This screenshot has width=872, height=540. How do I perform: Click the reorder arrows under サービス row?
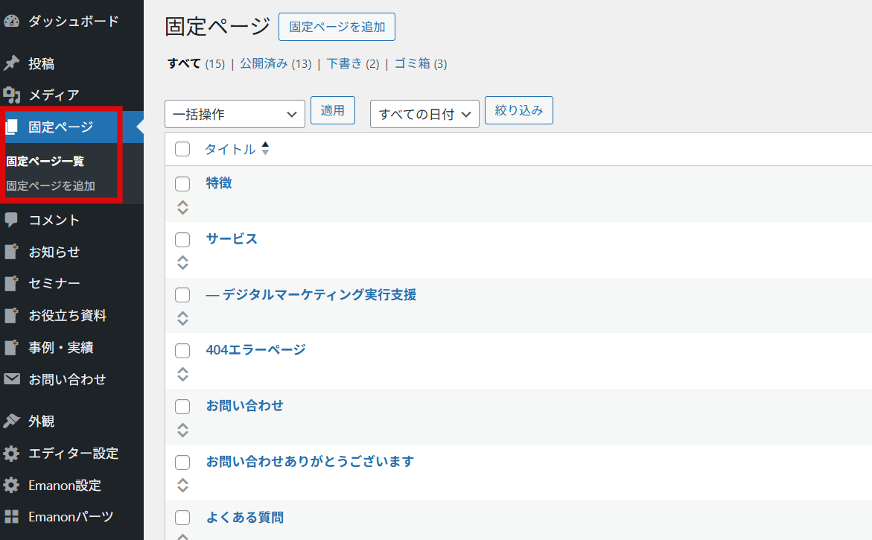point(183,263)
